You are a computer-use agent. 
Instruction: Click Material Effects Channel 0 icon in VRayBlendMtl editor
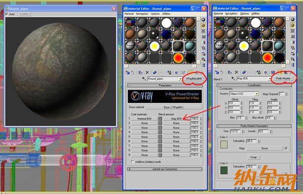pyautogui.click(x=177, y=73)
